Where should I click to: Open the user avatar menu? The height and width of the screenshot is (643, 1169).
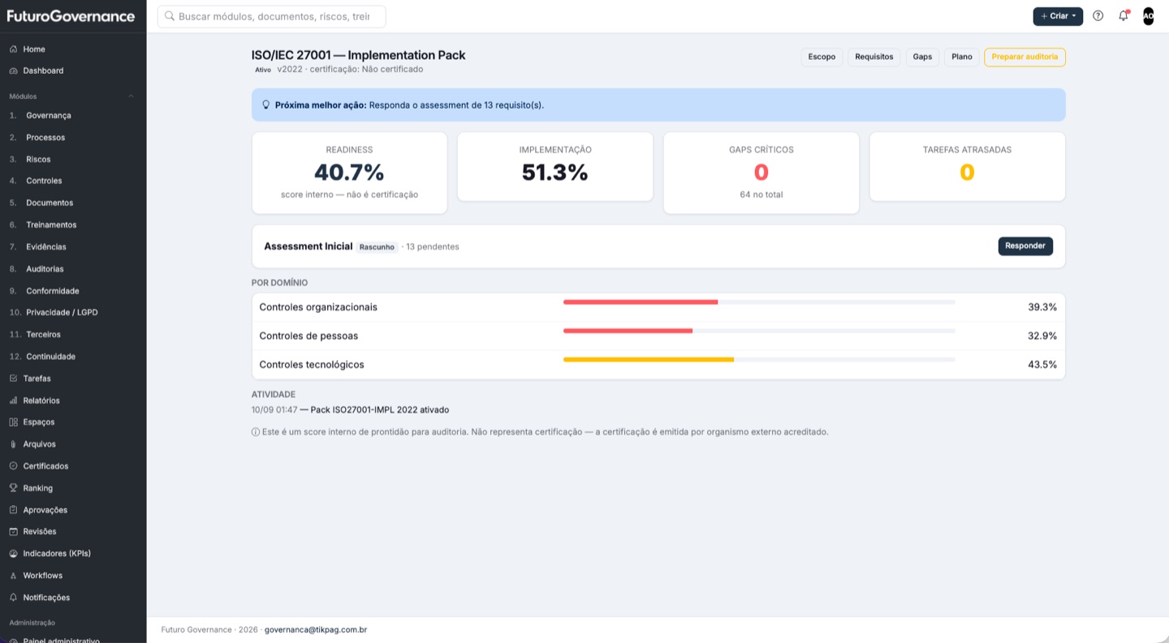1148,15
